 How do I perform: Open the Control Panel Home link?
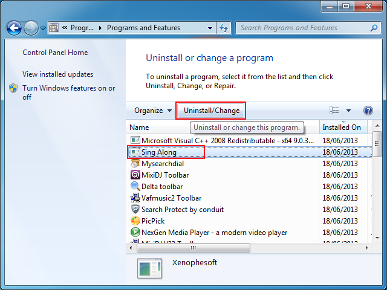click(x=55, y=53)
